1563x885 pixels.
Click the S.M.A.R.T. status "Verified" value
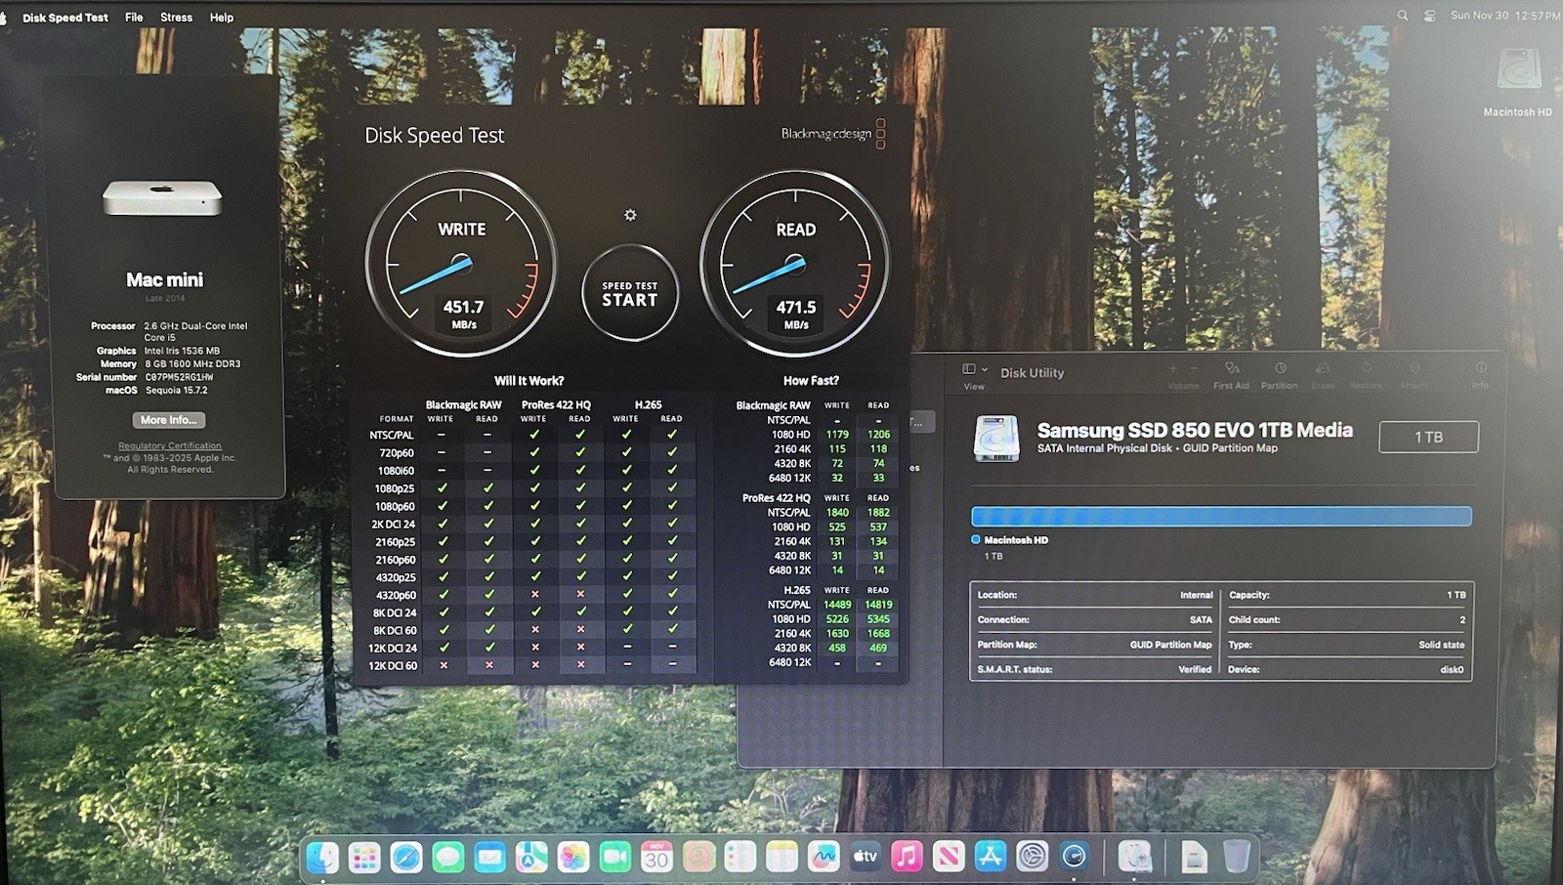(1195, 669)
